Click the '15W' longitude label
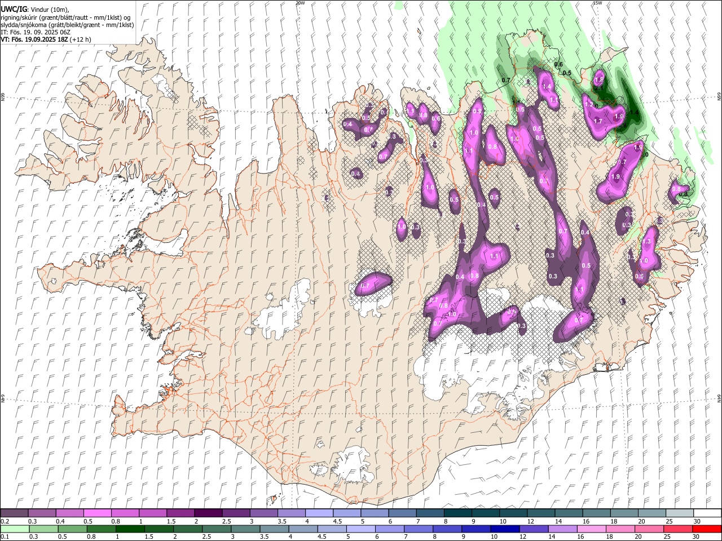 pos(597,3)
